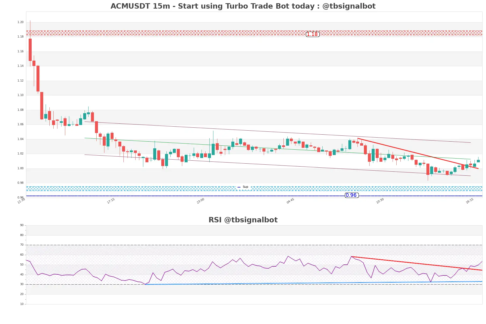Click the Sup legend entry
The height and width of the screenshot is (324, 486).
pyautogui.click(x=243, y=187)
